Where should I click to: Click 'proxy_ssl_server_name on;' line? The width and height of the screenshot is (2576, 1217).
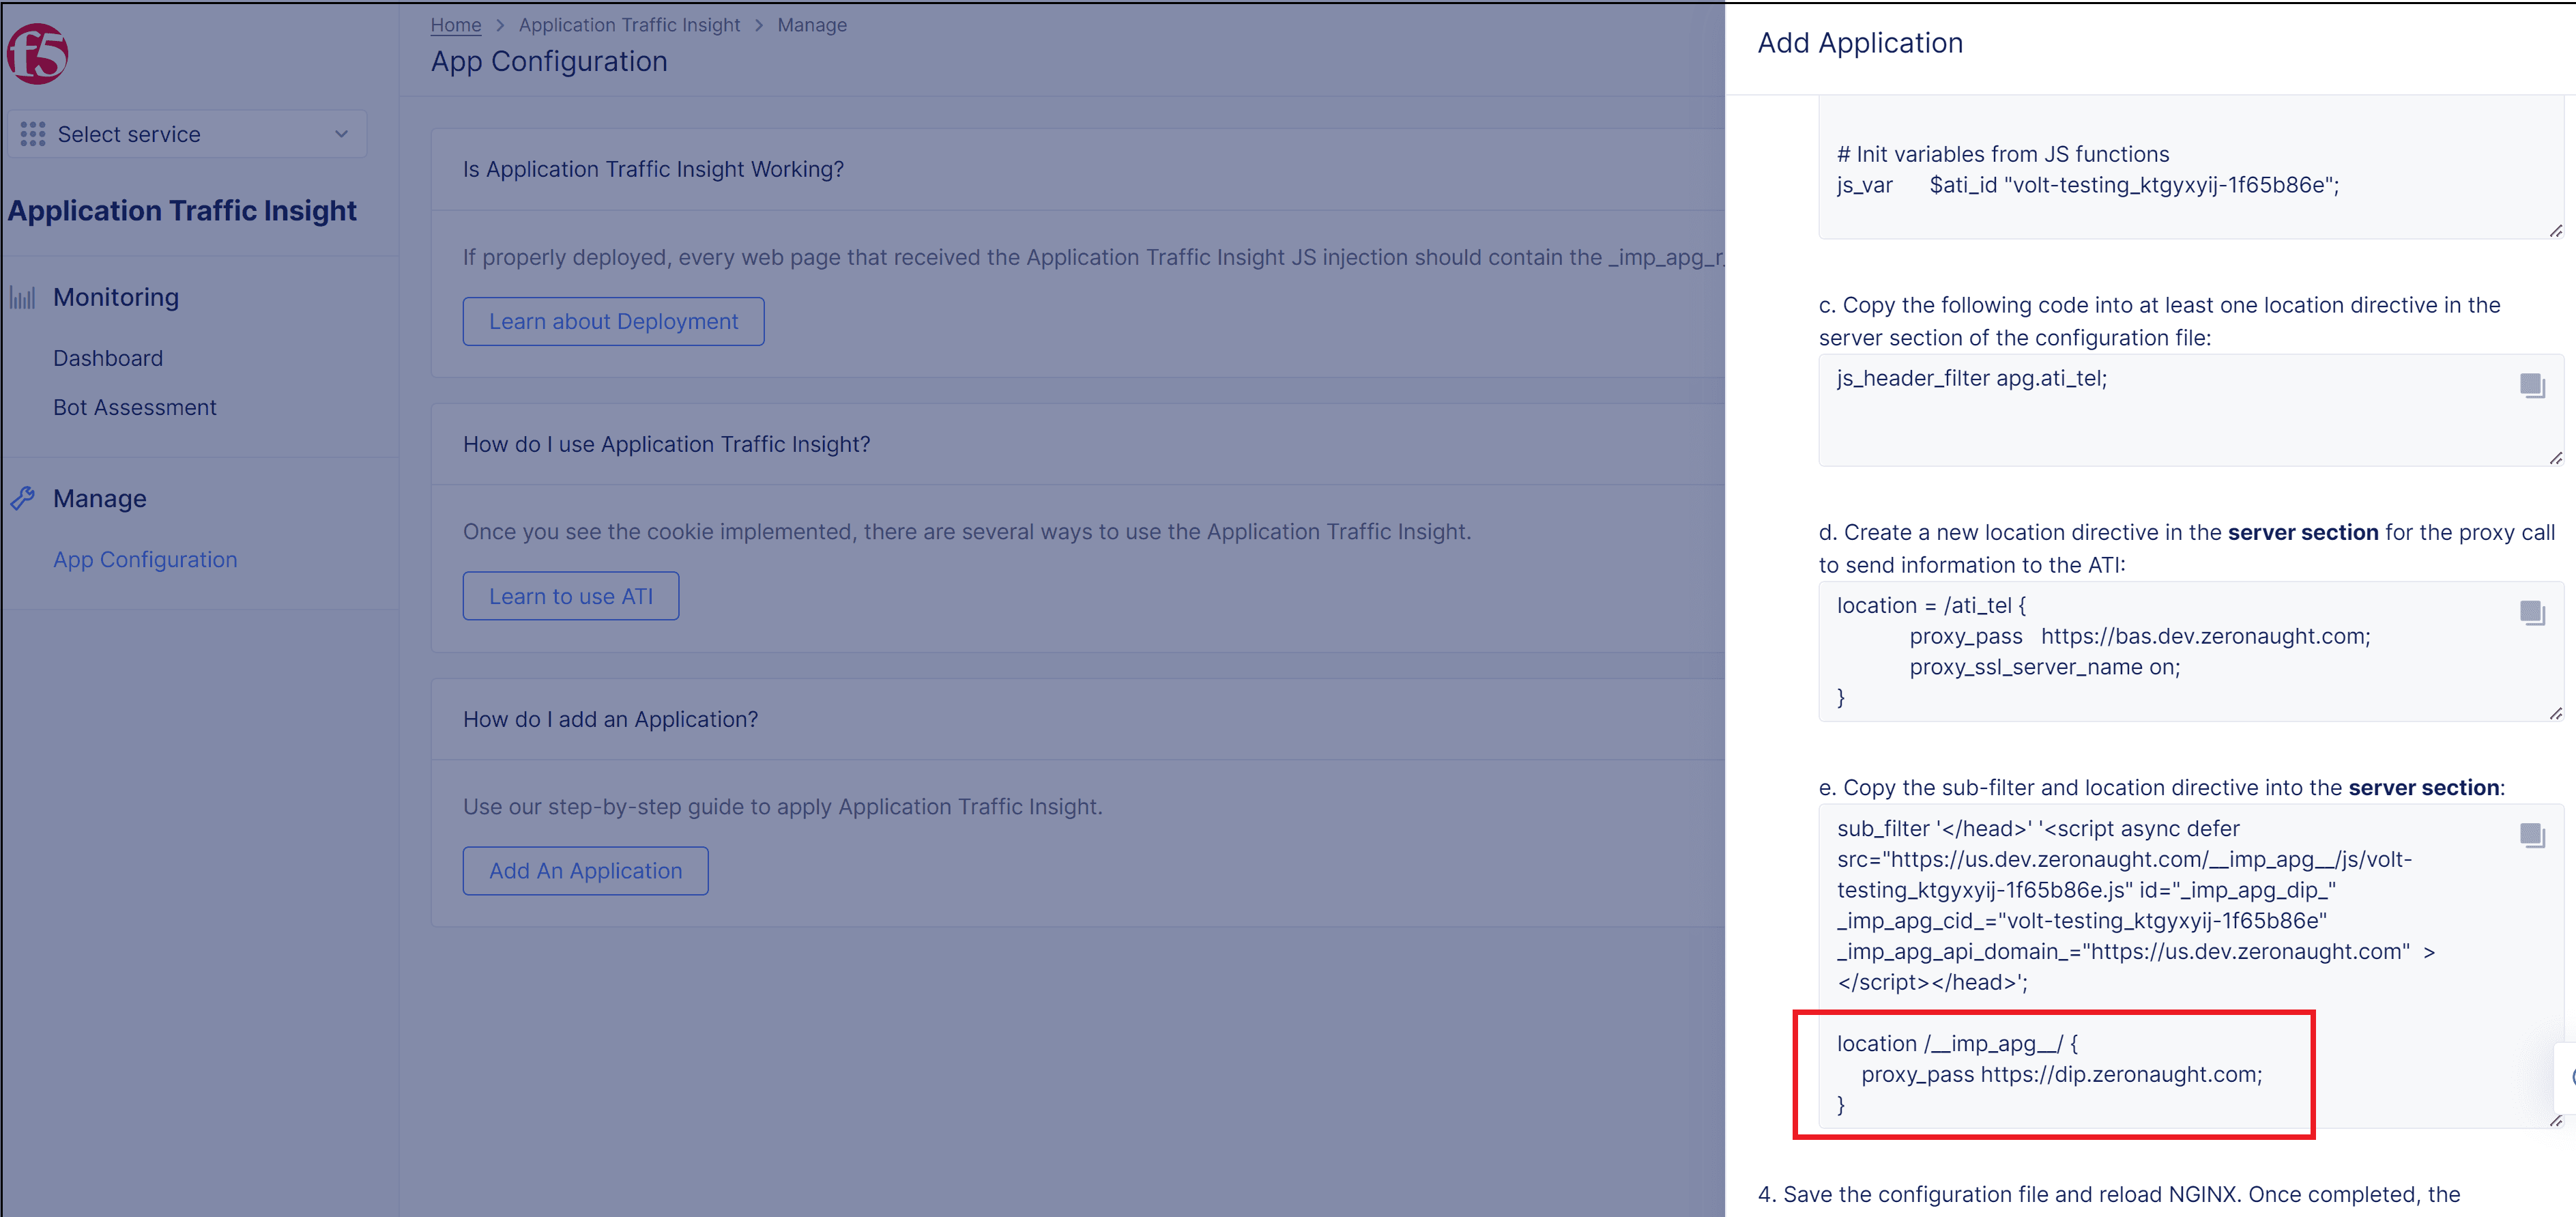tap(2044, 667)
